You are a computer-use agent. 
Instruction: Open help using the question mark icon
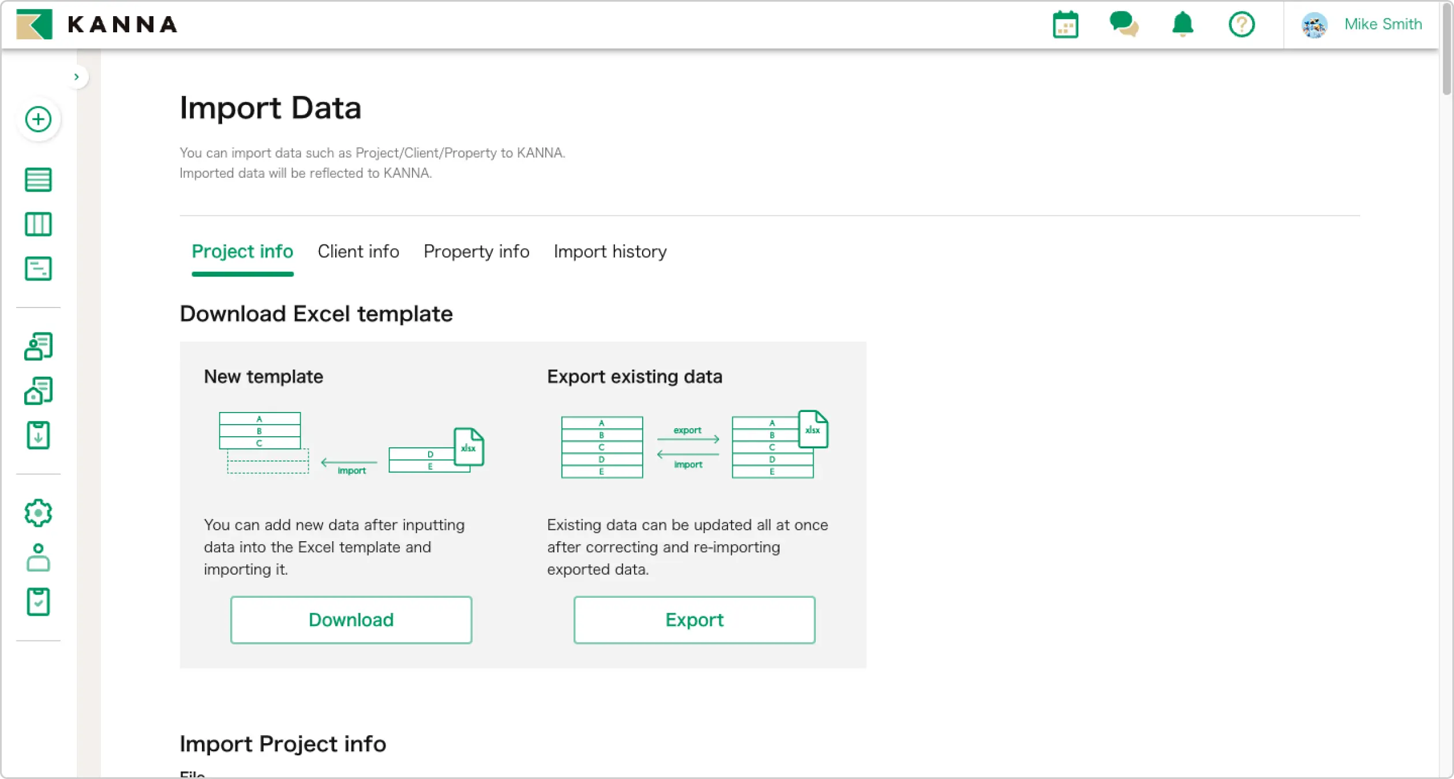point(1241,24)
